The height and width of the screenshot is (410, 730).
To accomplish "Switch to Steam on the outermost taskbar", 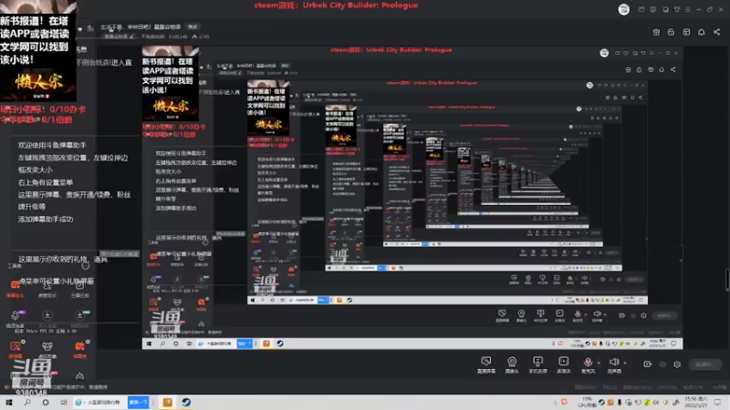I will (x=186, y=402).
